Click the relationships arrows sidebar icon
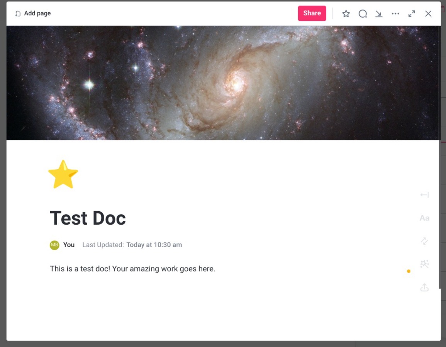Screen dimensions: 446x347 point(424,241)
